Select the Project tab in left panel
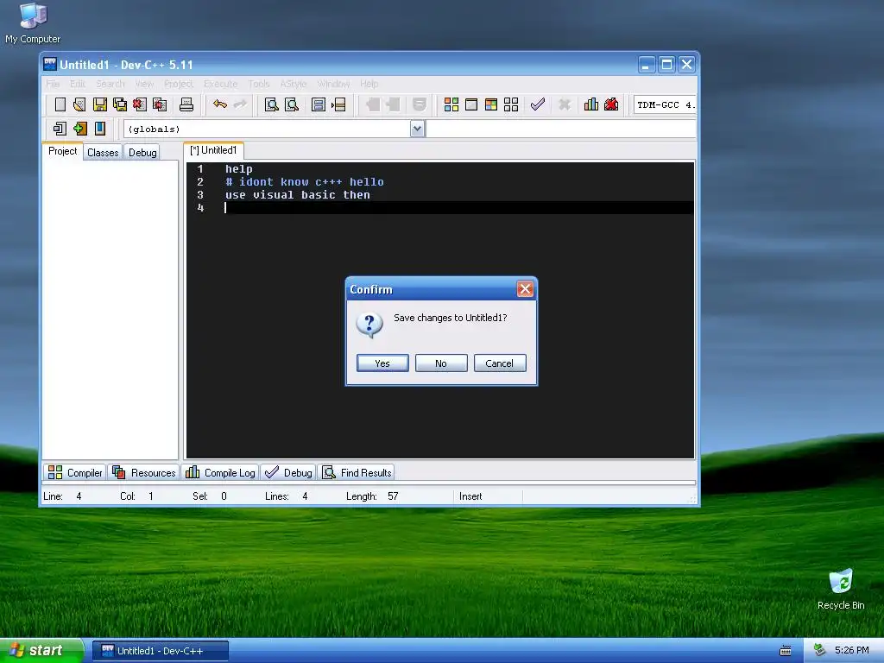Screen dimensions: 884x663 pyautogui.click(x=62, y=151)
